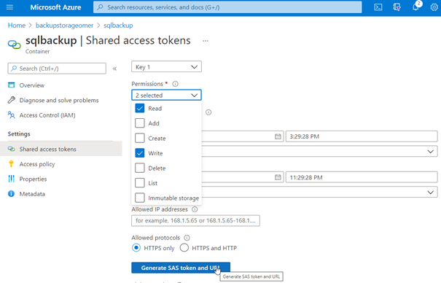Open Access Control (IAM)
441x283 pixels.
coord(47,115)
